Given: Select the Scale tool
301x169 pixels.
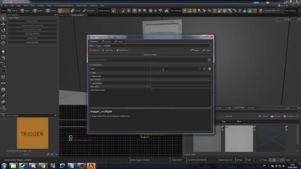Looking at the screenshot, I should tap(3, 37).
